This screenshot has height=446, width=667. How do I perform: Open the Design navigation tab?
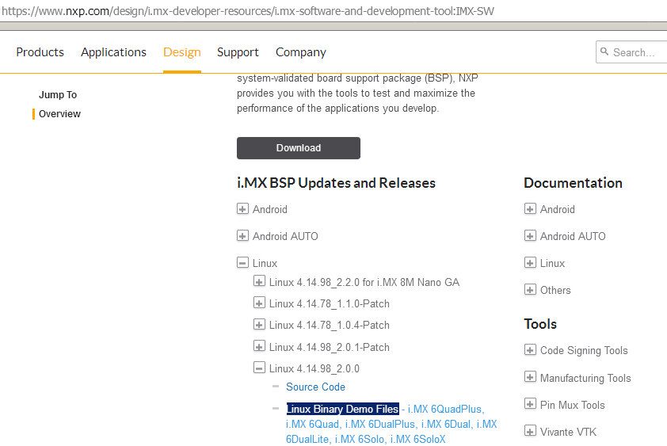coord(181,52)
